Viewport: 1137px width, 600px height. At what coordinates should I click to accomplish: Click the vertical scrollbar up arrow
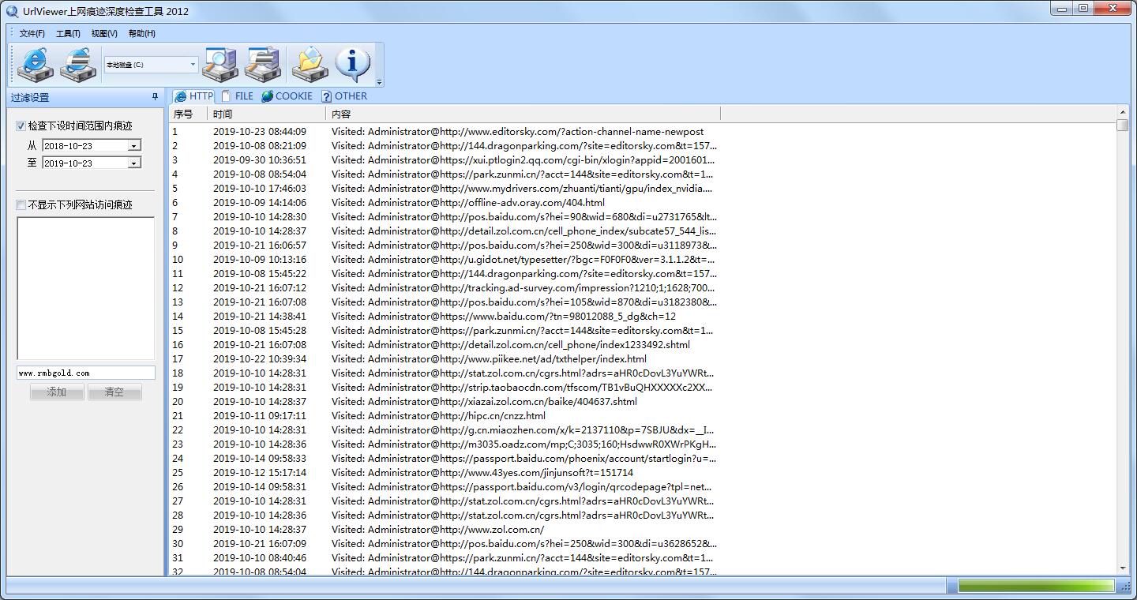pos(1123,112)
